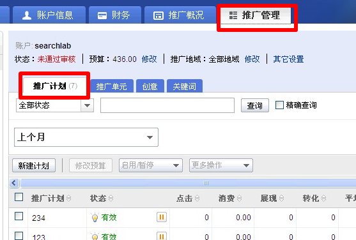Click the horizontal scrollbar thumb above the table
The width and height of the screenshot is (356, 240).
tap(189, 183)
